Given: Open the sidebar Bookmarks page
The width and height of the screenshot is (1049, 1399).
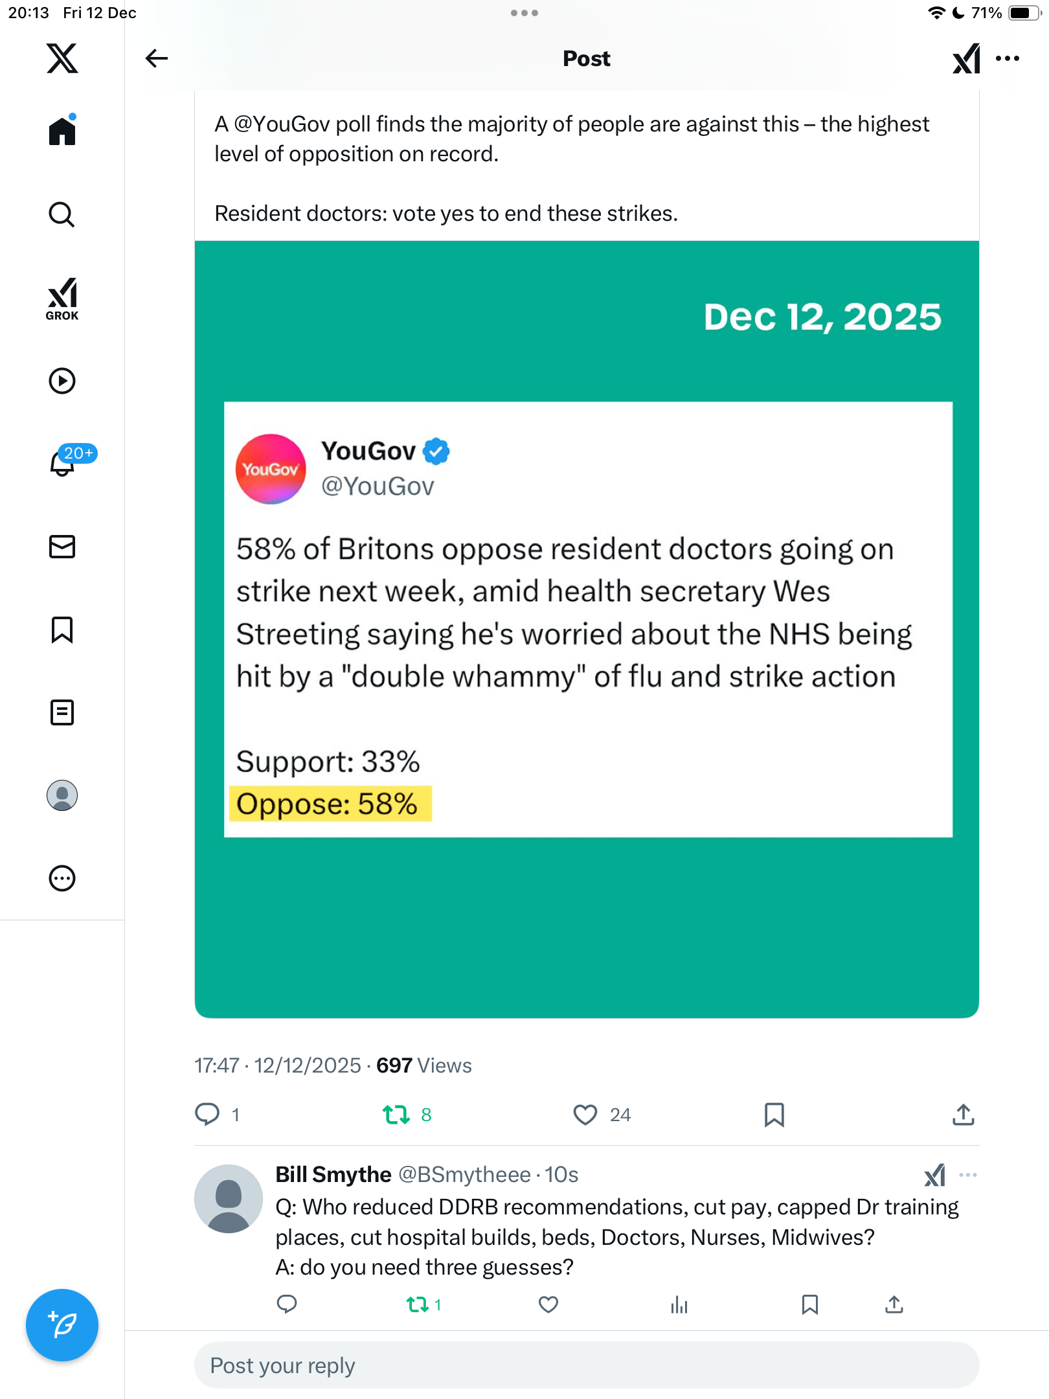Looking at the screenshot, I should tap(62, 630).
